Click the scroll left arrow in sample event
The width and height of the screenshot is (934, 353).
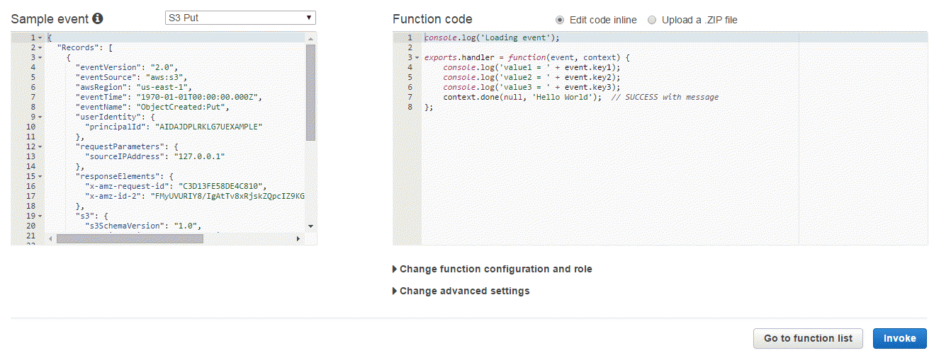click(51, 239)
